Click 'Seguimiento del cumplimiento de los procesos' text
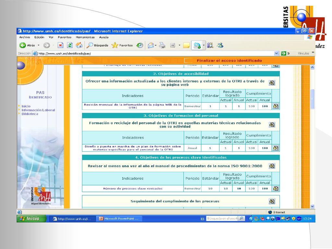The height and width of the screenshot is (249, 332). click(175, 201)
